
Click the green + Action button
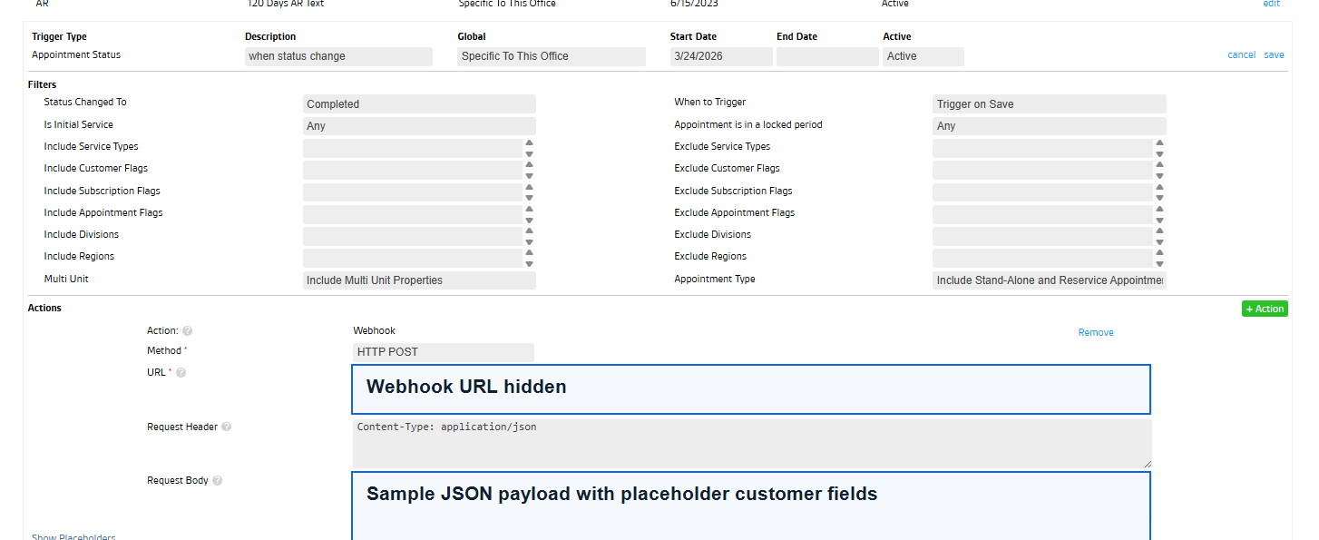pos(1265,309)
